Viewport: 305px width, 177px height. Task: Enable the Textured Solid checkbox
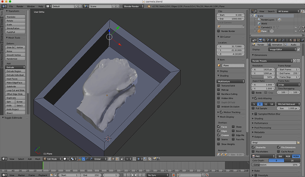point(219,86)
